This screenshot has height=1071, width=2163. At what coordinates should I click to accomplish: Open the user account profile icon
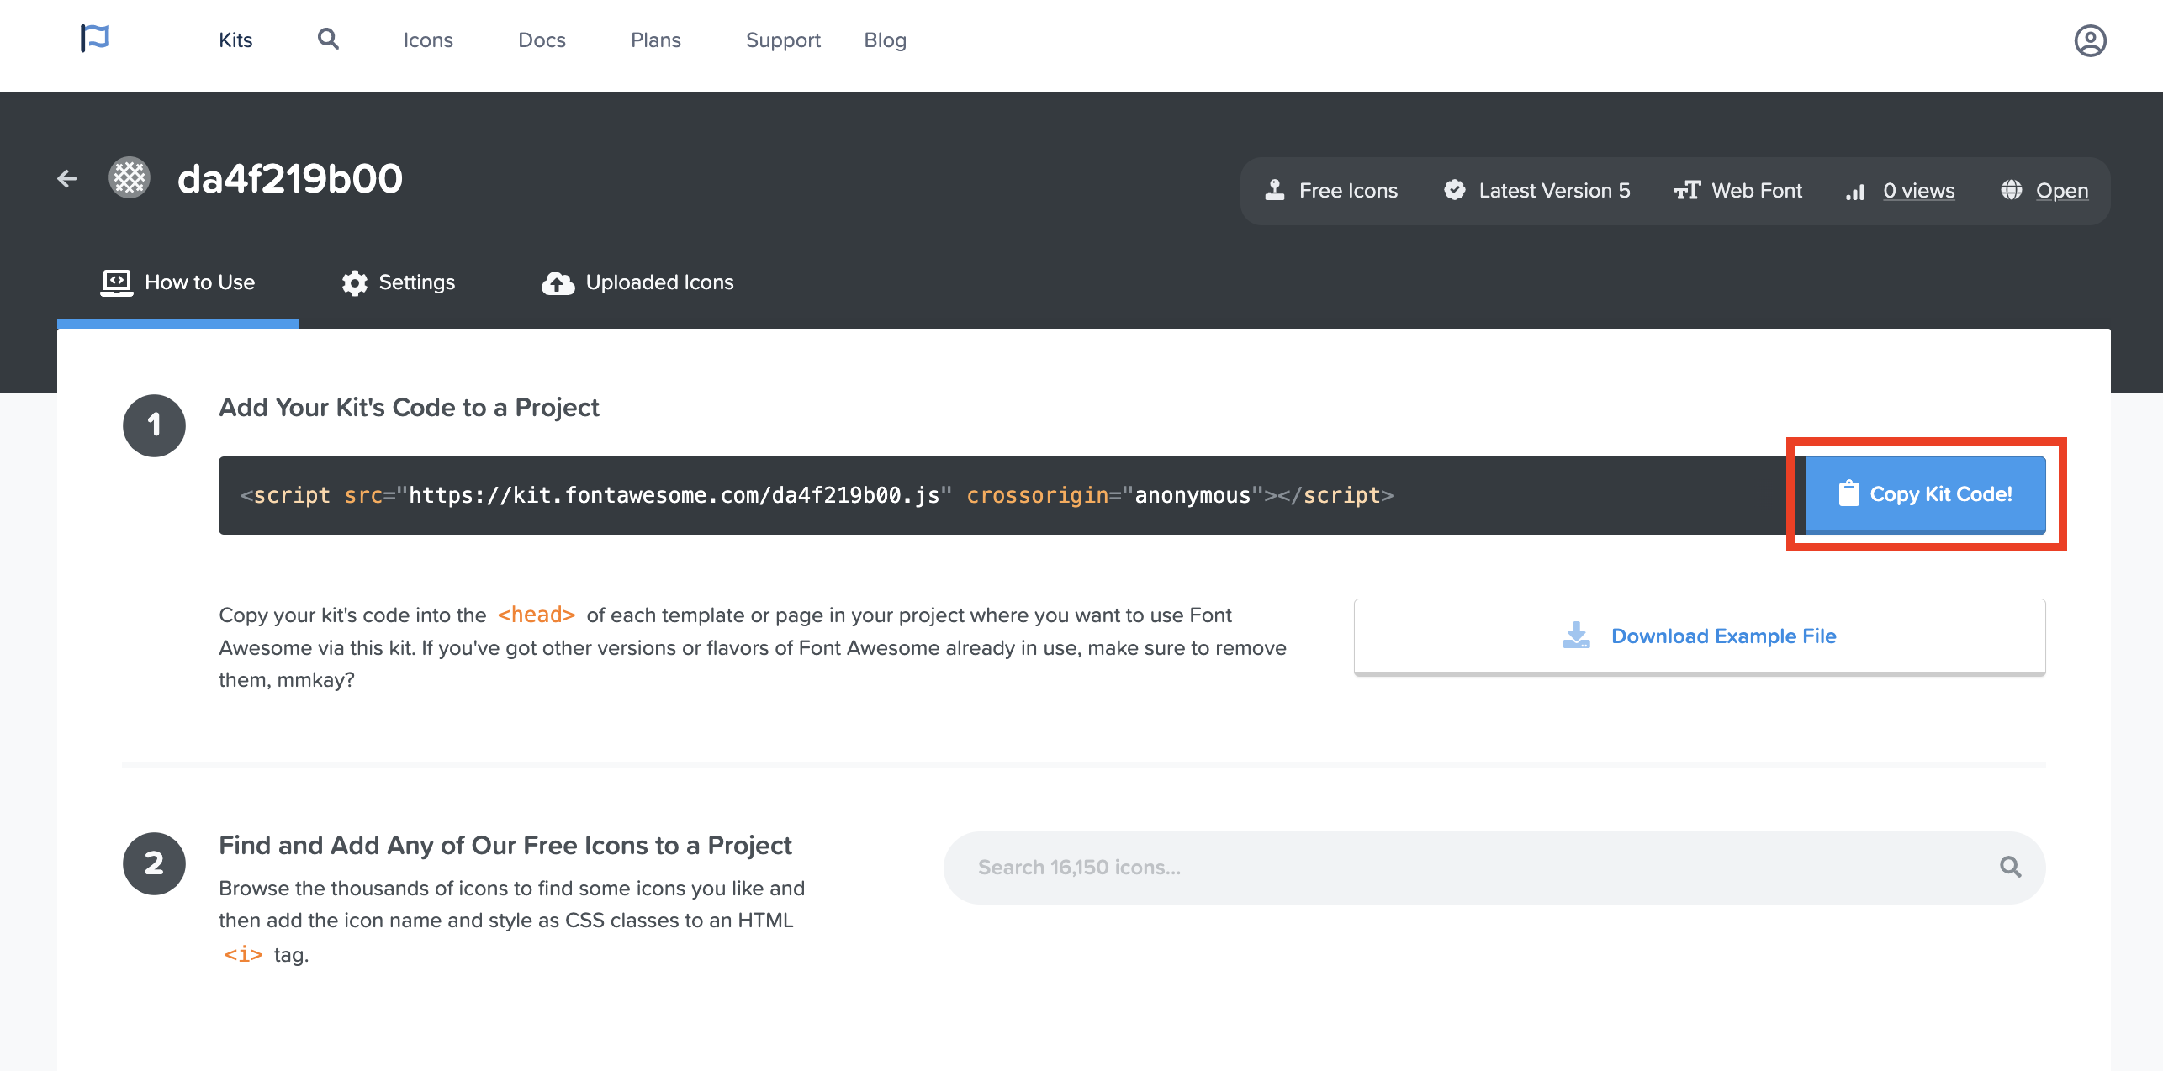(x=2089, y=40)
